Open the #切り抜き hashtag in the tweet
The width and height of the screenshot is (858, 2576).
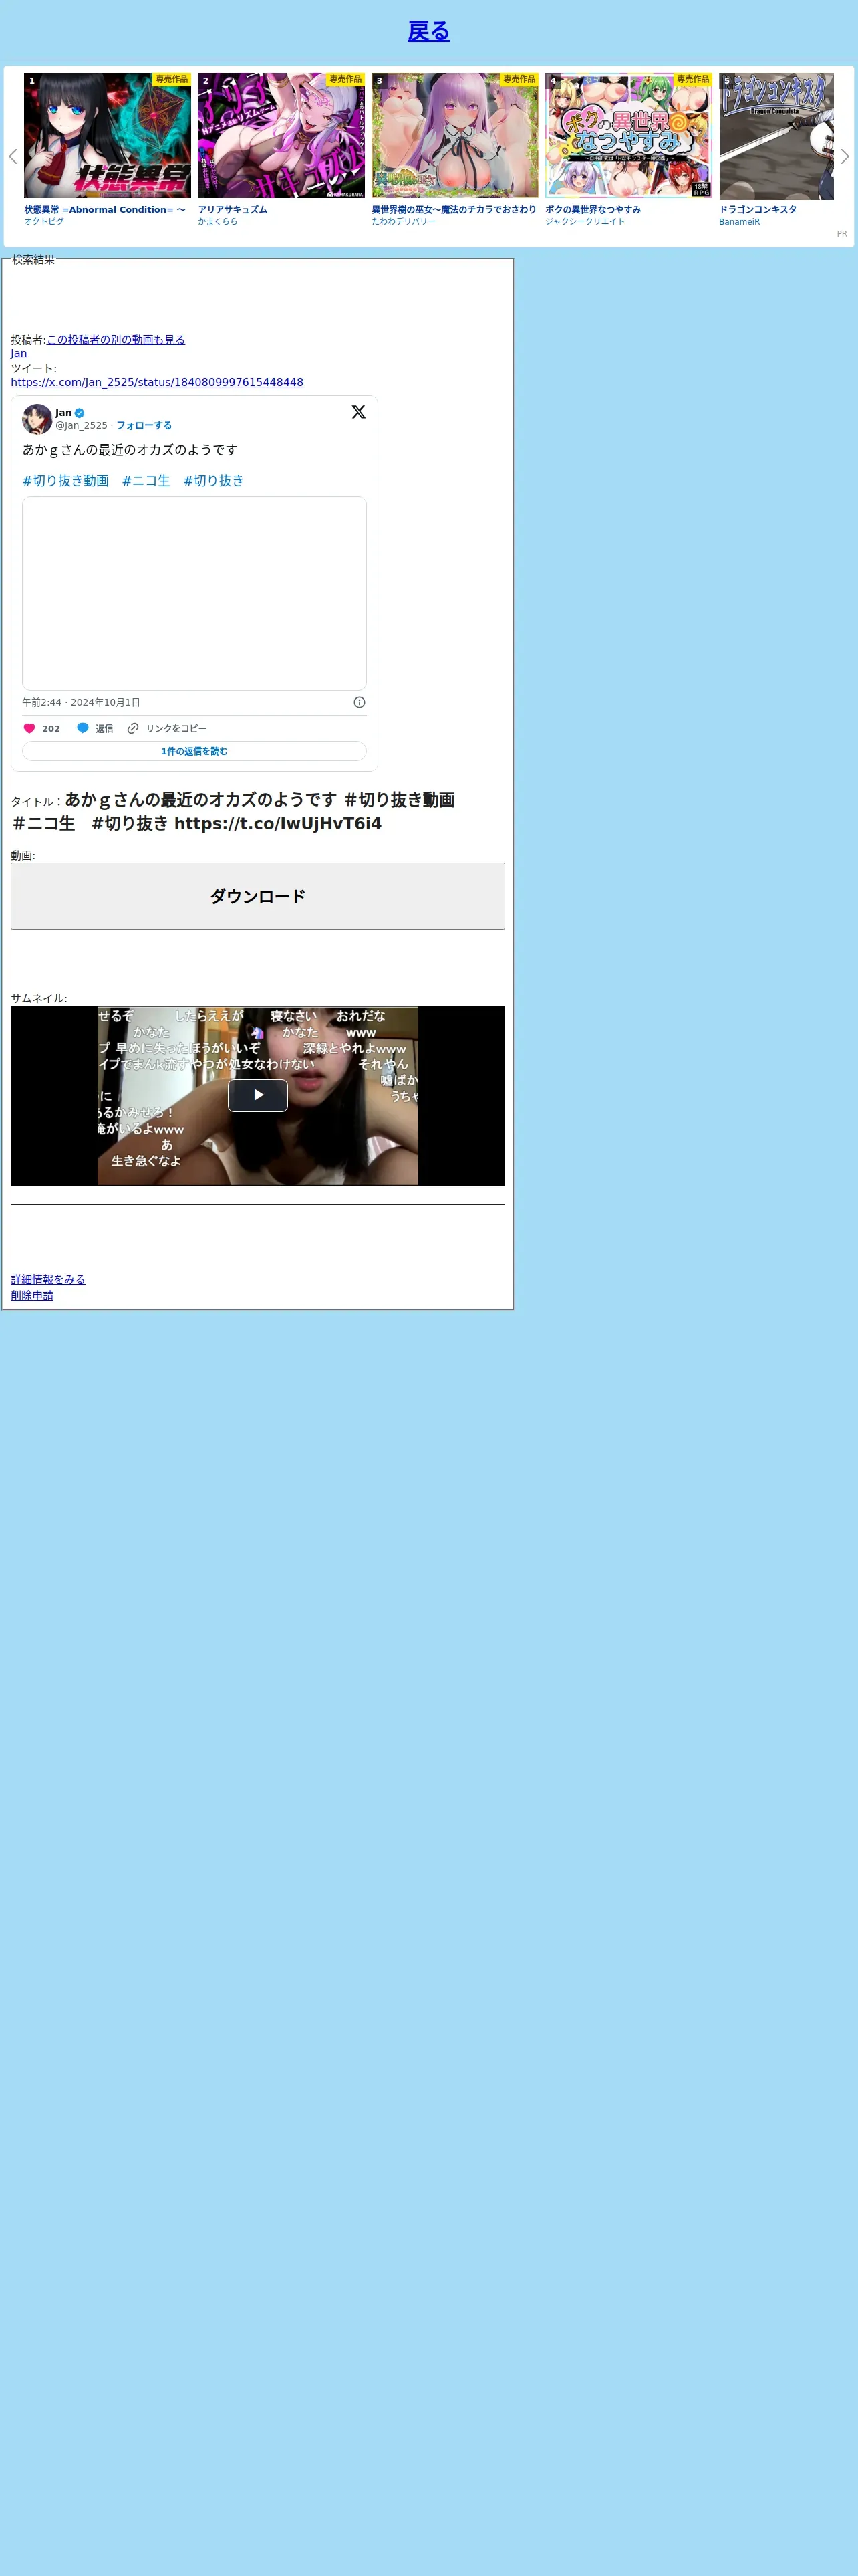click(x=214, y=481)
